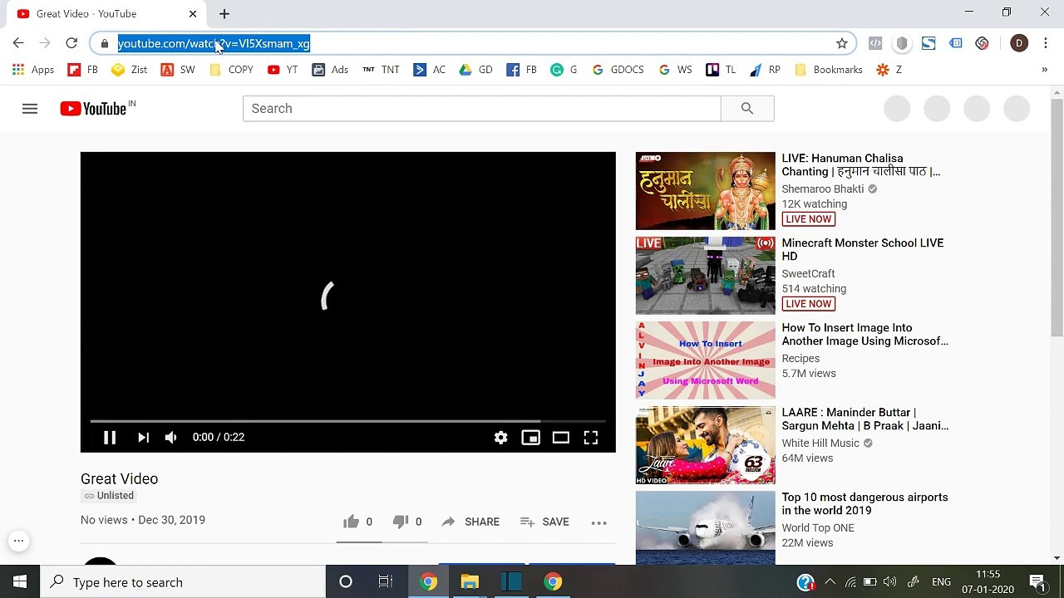Image resolution: width=1064 pixels, height=598 pixels.
Task: Open Zist bookmark
Action: pos(130,70)
